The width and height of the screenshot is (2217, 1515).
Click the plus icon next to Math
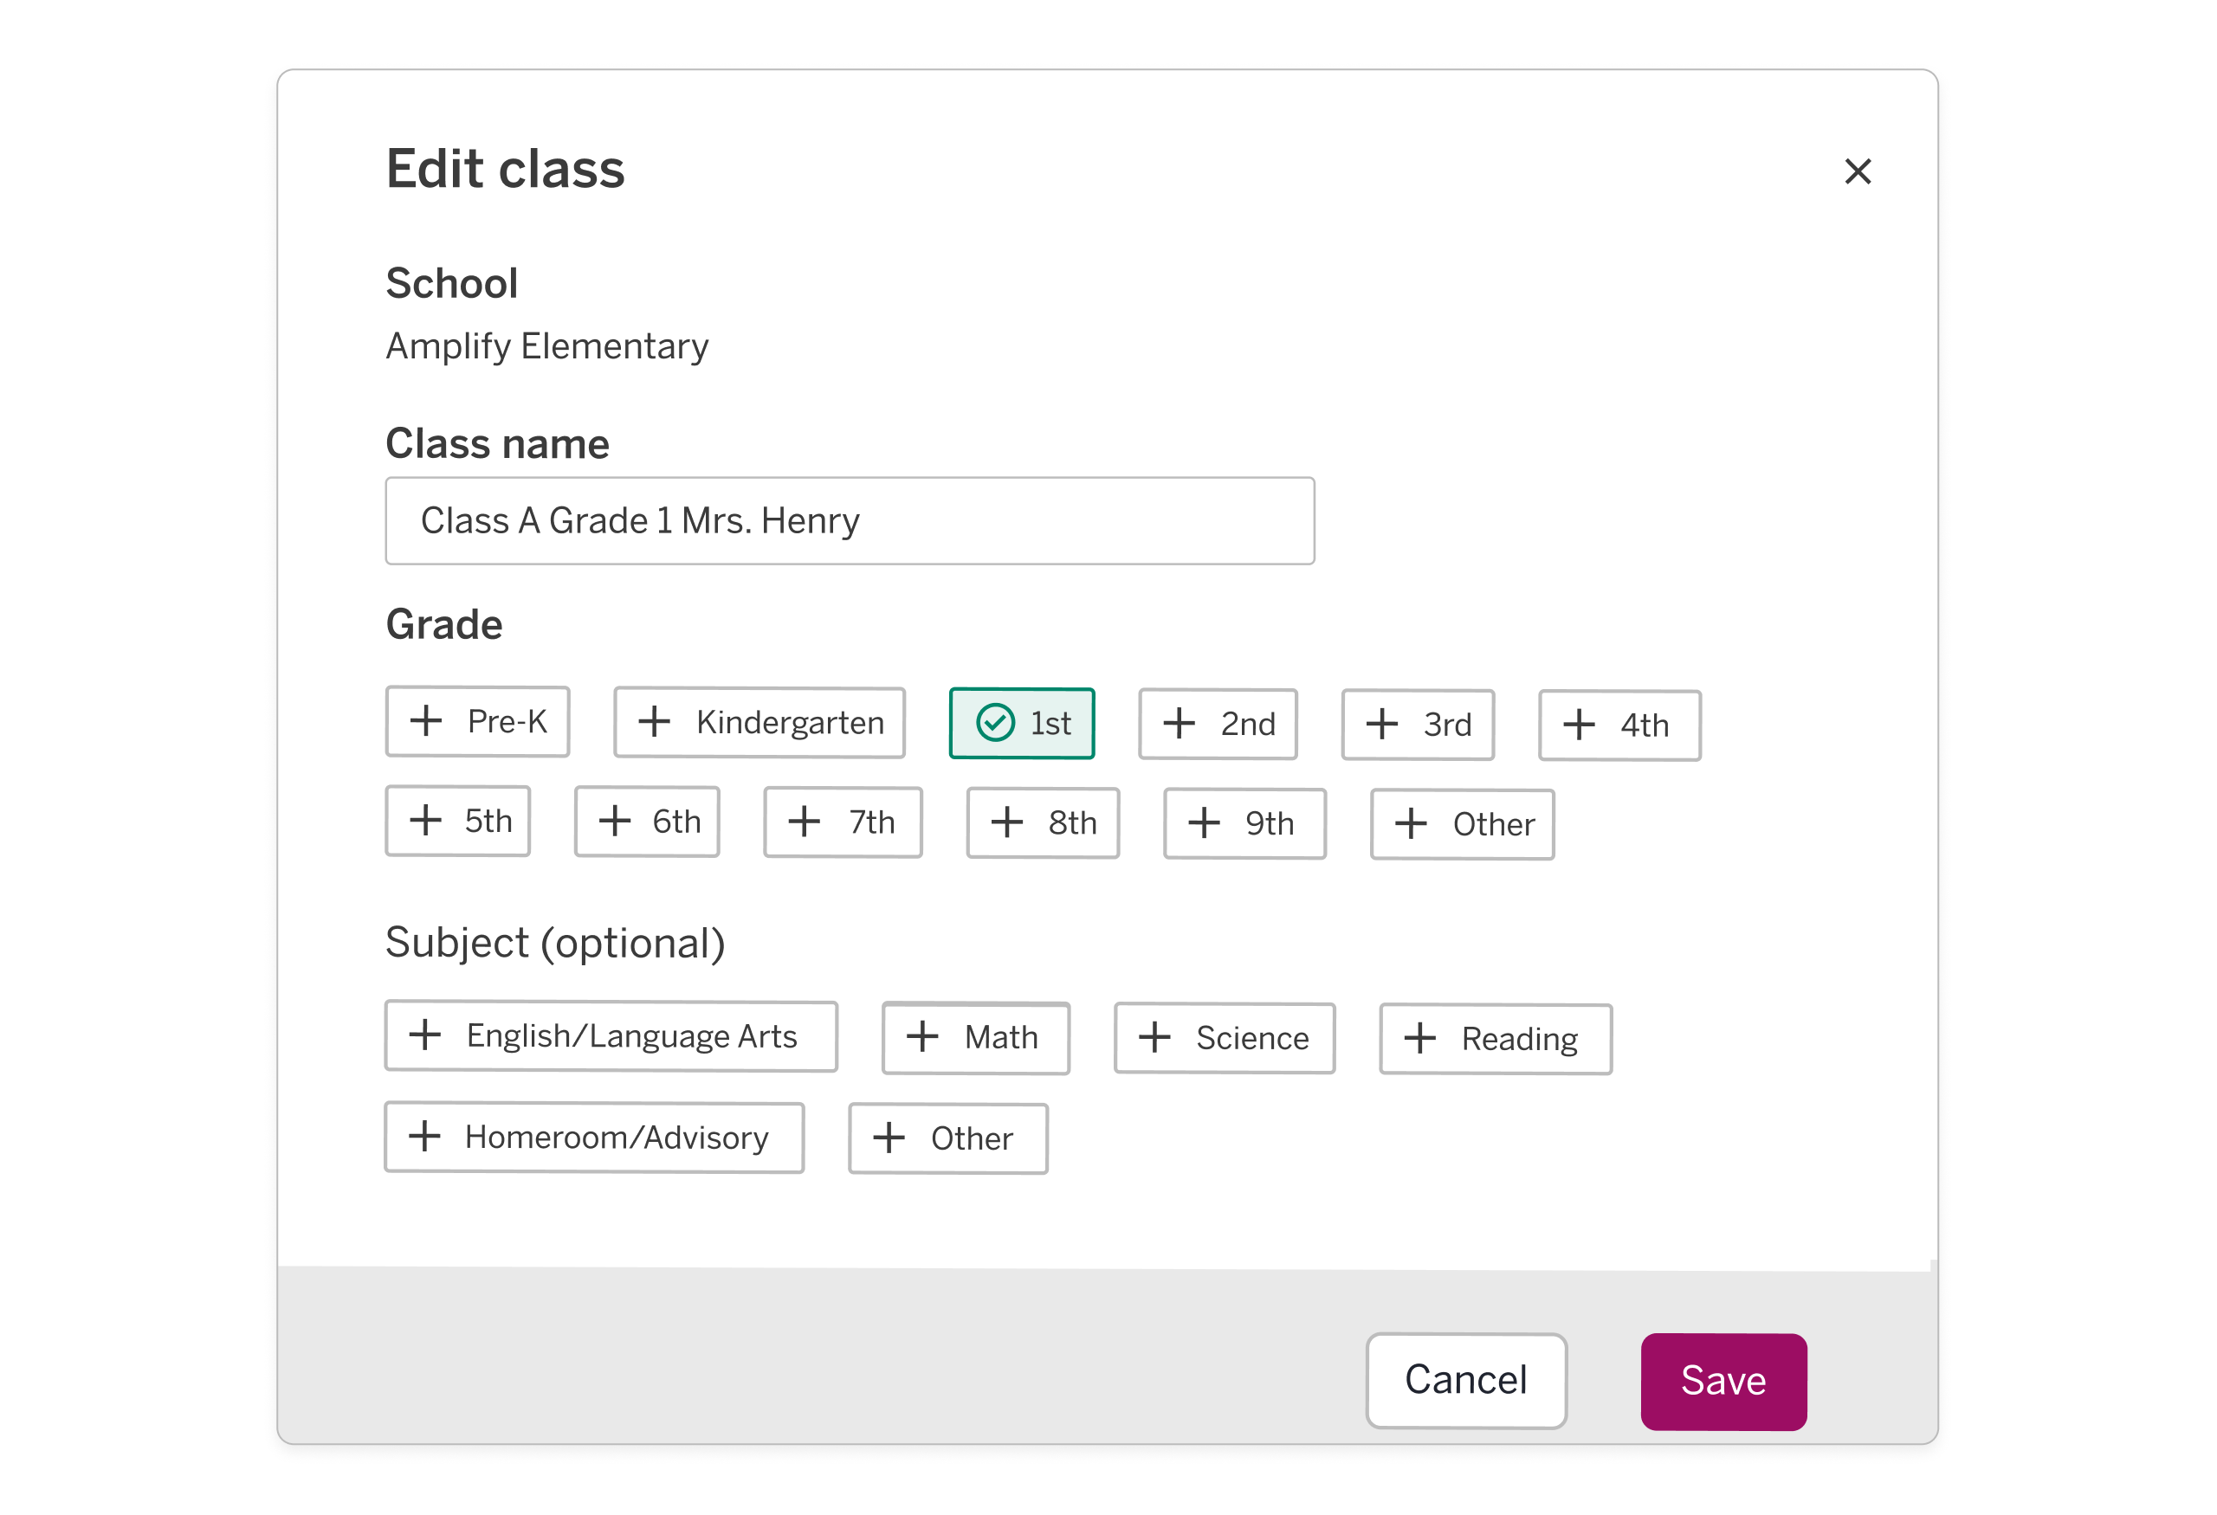pos(922,1037)
